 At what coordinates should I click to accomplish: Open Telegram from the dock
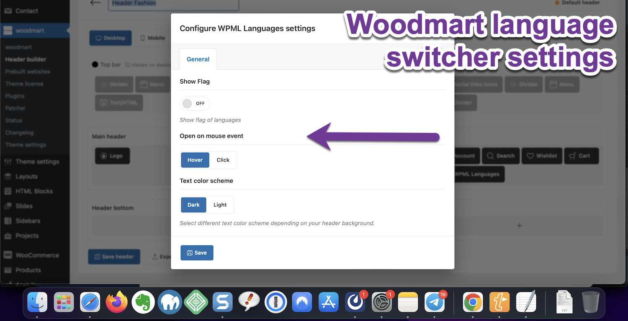pos(435,302)
